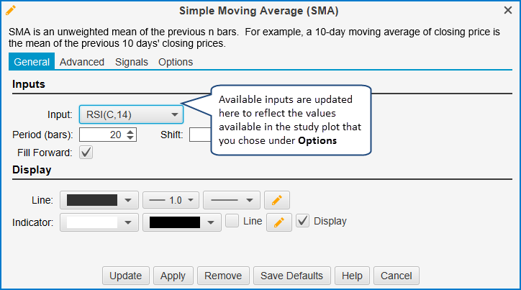Click the Remove button
The width and height of the screenshot is (521, 290).
[x=223, y=276]
